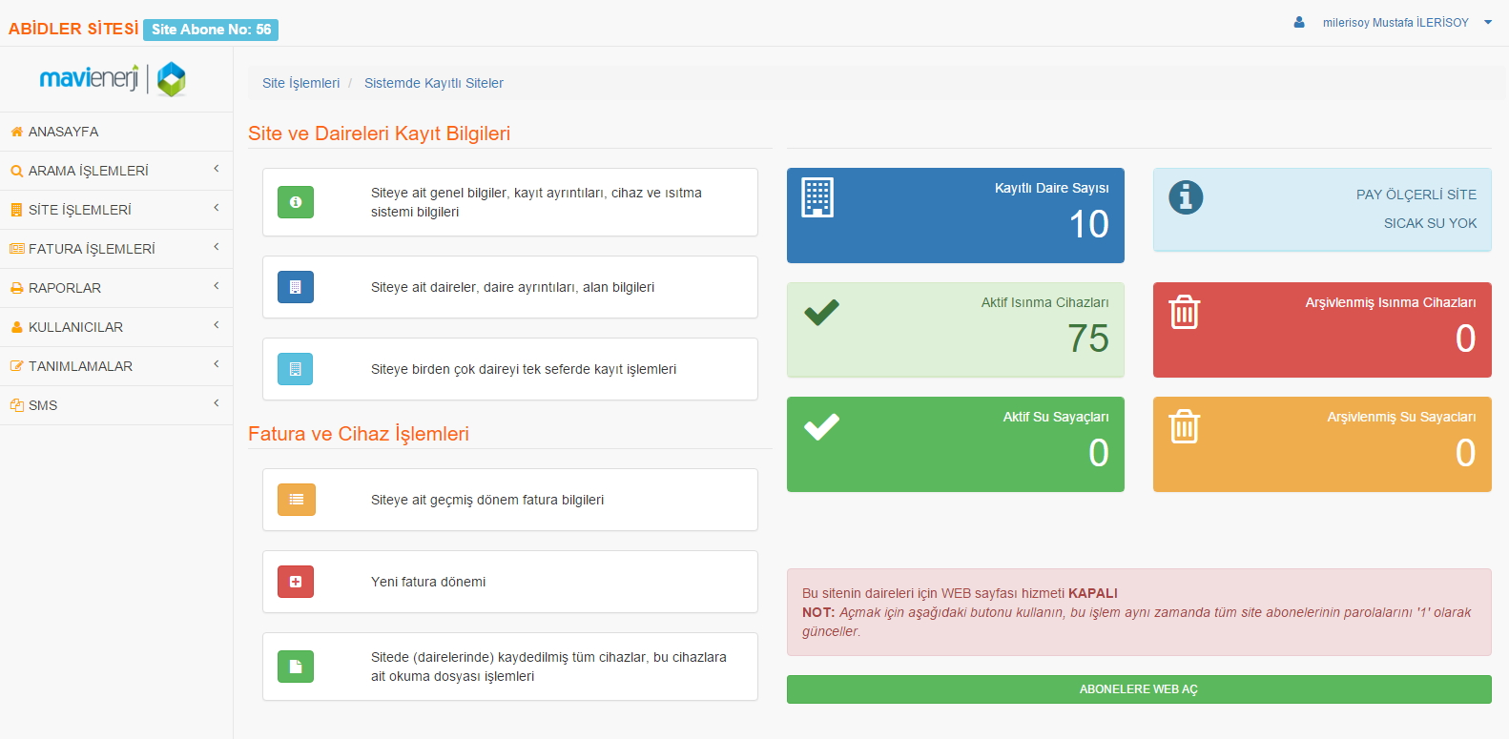Viewport: 1509px width, 739px height.
Task: Click the Arşivlenmiş Su Sayaçları value 0
Action: 1466,453
